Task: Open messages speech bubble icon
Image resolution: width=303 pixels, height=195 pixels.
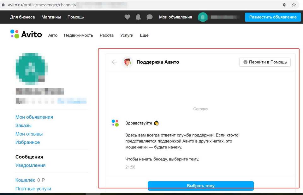Action: pos(150,17)
